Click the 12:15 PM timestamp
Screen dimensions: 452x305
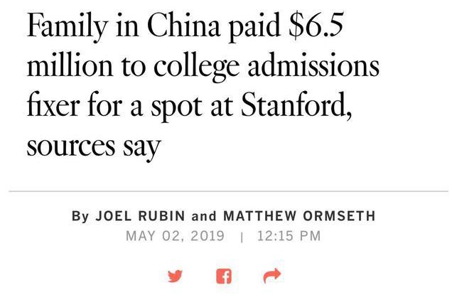[x=289, y=236]
